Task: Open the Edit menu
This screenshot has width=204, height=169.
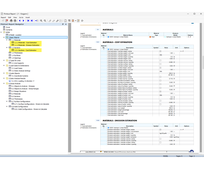Action: pyautogui.click(x=9, y=17)
